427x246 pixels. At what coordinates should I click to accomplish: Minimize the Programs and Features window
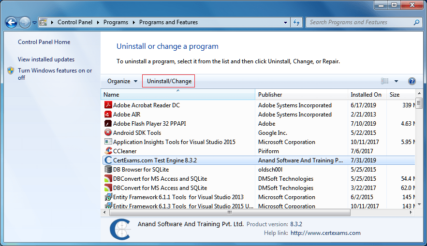(x=381, y=5)
